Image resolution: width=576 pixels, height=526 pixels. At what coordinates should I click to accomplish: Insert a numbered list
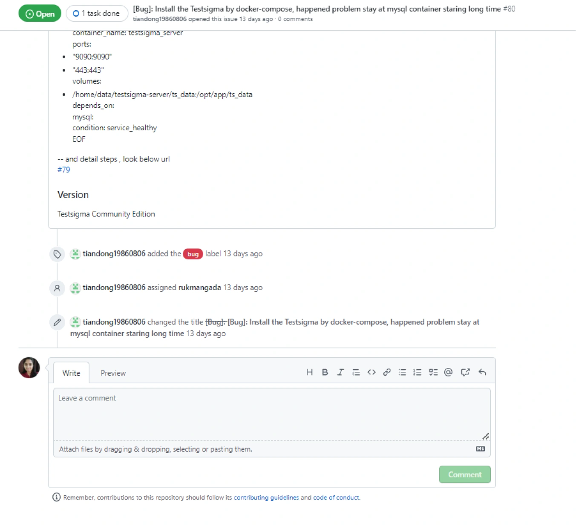tap(418, 373)
